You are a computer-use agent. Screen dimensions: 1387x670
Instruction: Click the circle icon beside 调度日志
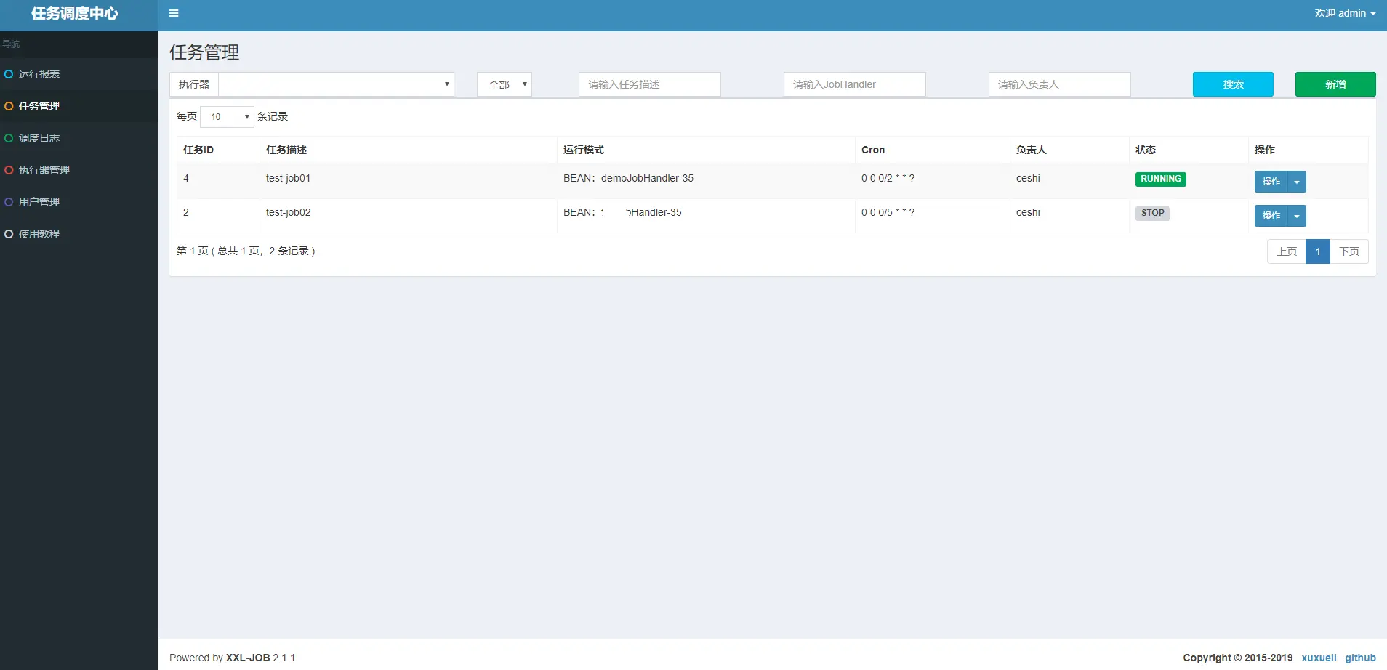(x=9, y=138)
